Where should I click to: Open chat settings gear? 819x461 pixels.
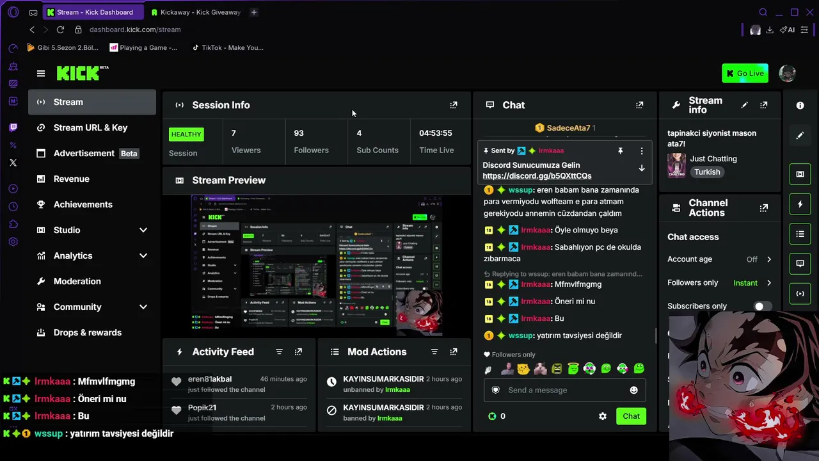point(602,416)
